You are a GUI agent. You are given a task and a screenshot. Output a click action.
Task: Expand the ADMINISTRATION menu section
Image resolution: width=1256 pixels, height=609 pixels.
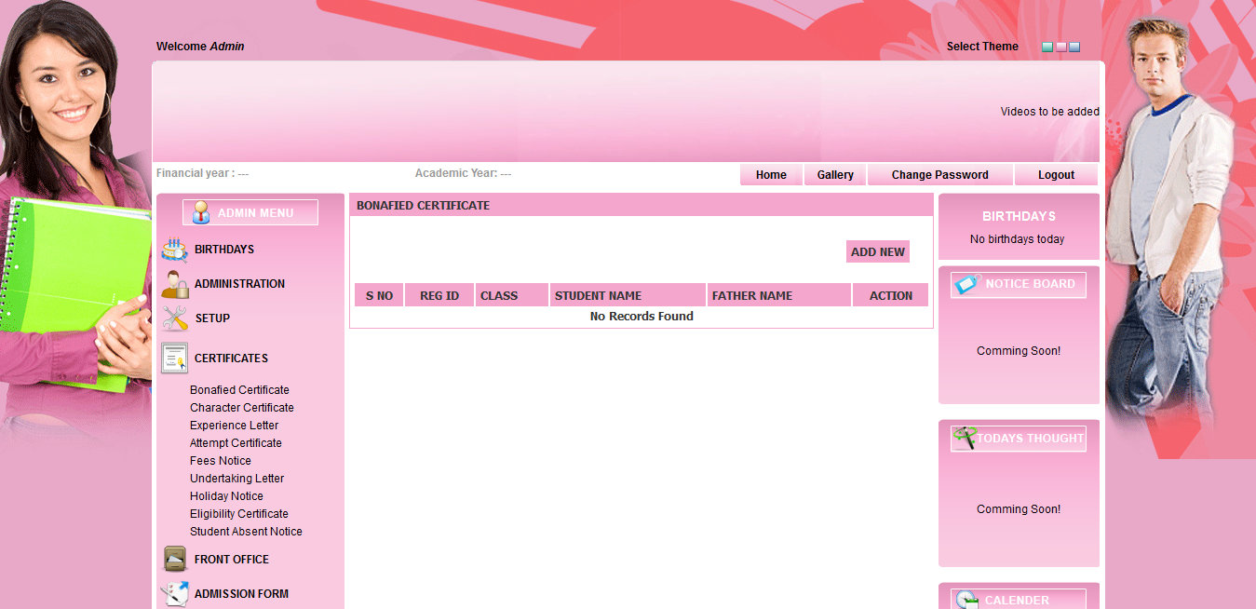pyautogui.click(x=239, y=284)
